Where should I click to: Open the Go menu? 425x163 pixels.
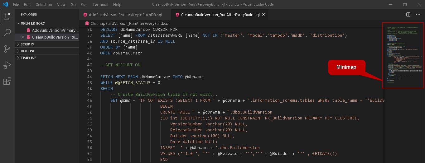[x=73, y=4]
